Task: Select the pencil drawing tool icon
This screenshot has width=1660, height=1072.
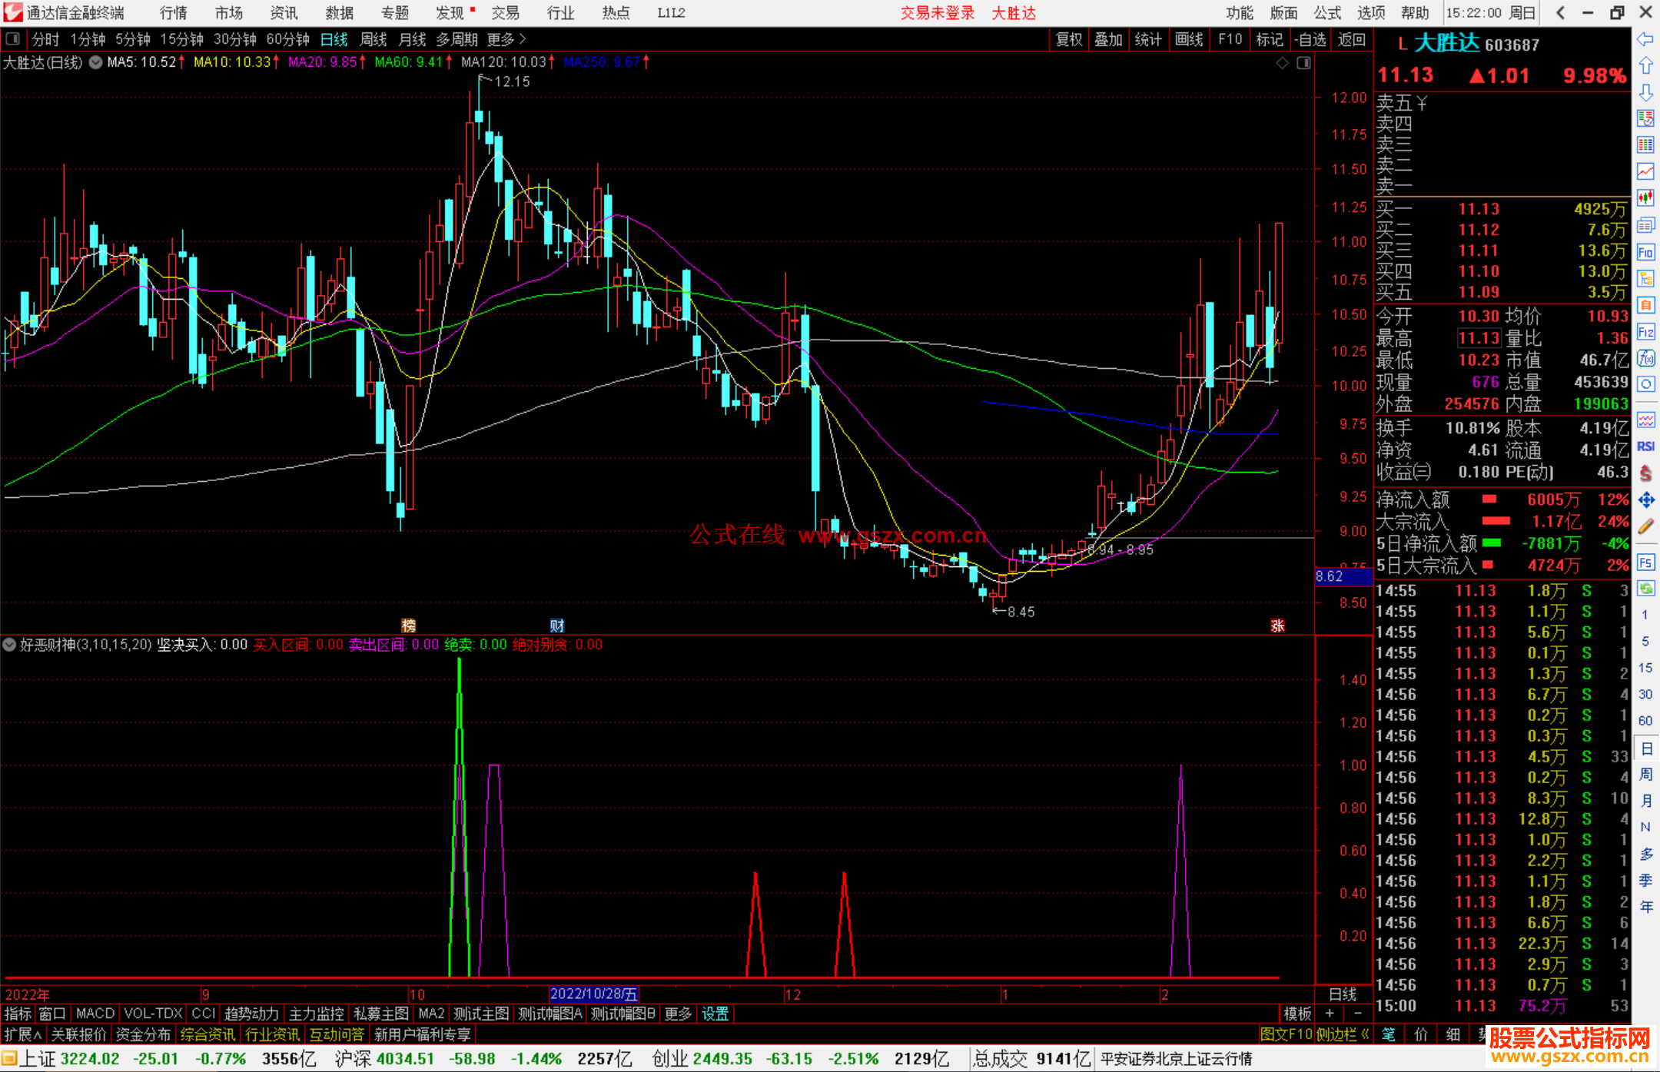Action: 1645,526
